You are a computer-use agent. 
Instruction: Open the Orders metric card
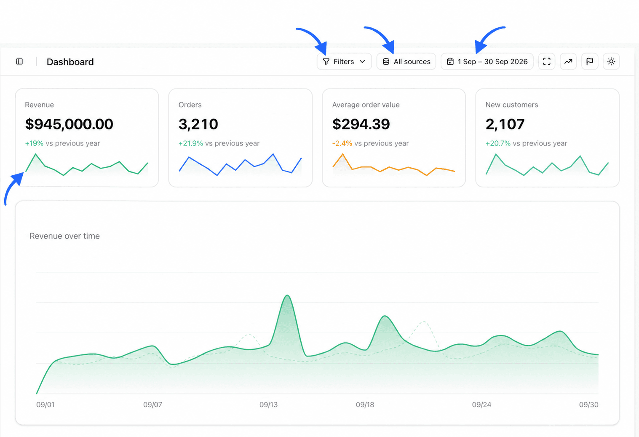pyautogui.click(x=241, y=138)
